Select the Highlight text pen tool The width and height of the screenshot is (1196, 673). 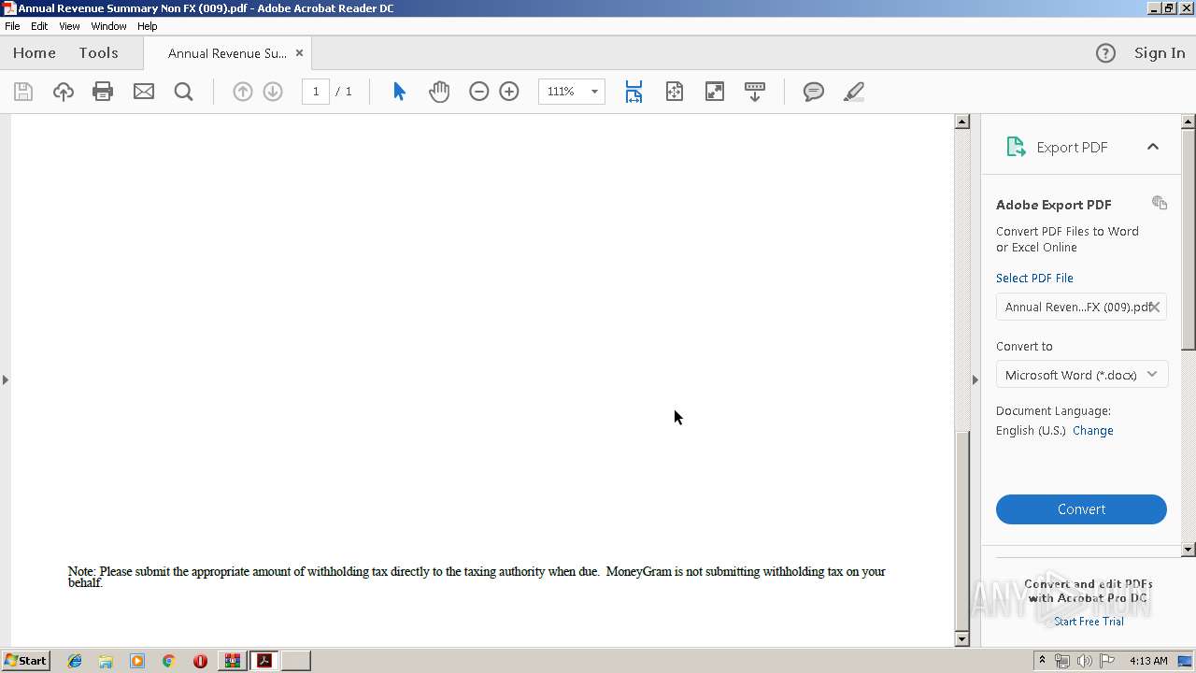[x=854, y=92]
